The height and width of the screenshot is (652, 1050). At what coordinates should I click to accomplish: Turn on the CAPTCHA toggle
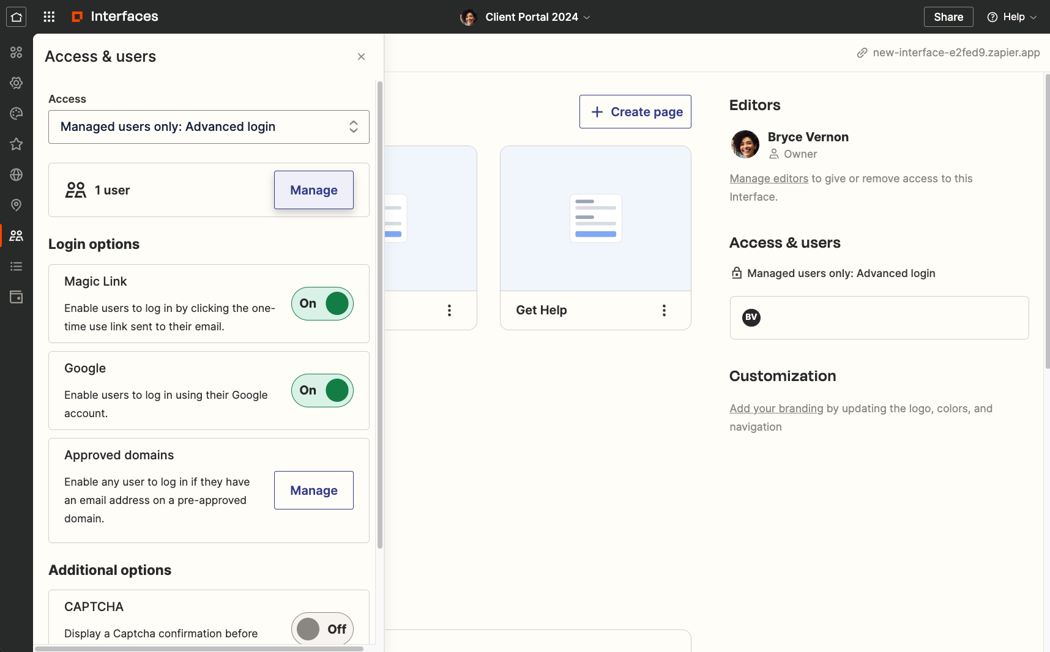pos(322,629)
